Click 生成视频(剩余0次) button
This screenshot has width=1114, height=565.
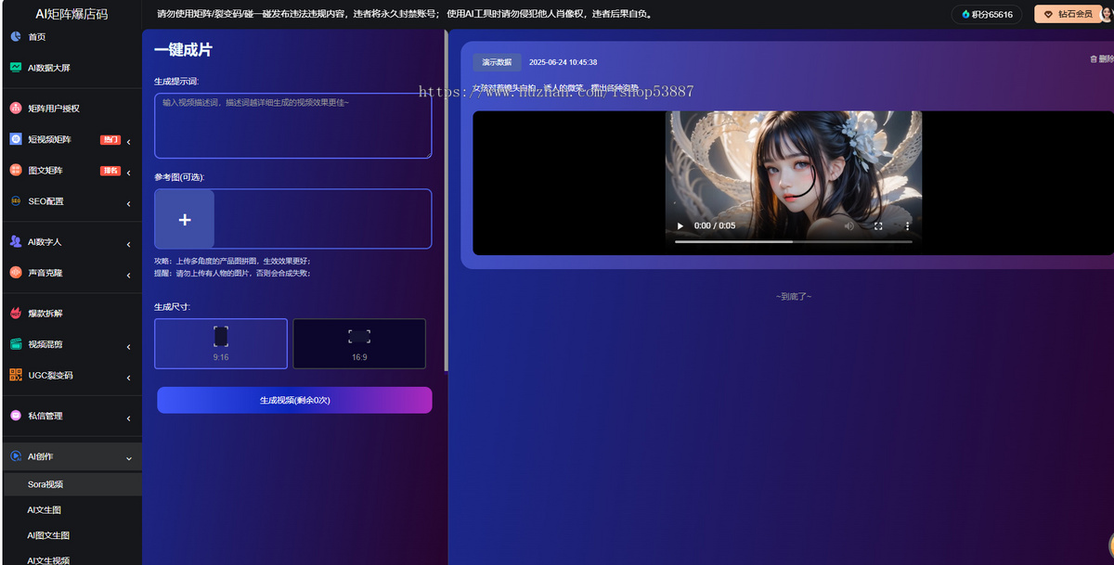tap(294, 400)
